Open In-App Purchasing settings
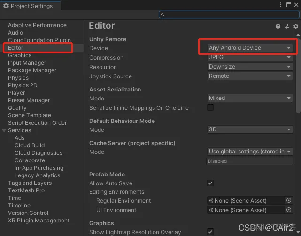The image size is (301, 236). tap(39, 167)
